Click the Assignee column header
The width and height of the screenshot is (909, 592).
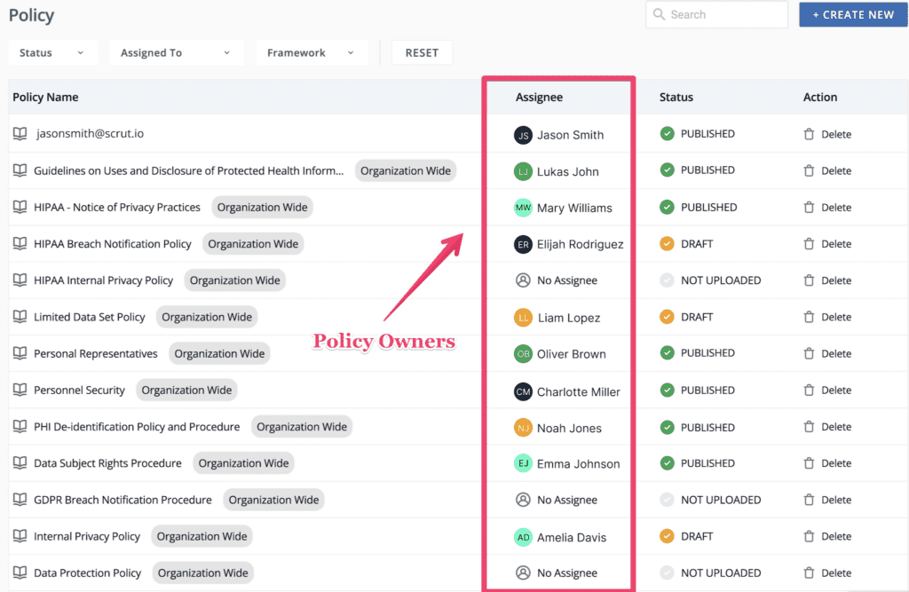pos(539,97)
